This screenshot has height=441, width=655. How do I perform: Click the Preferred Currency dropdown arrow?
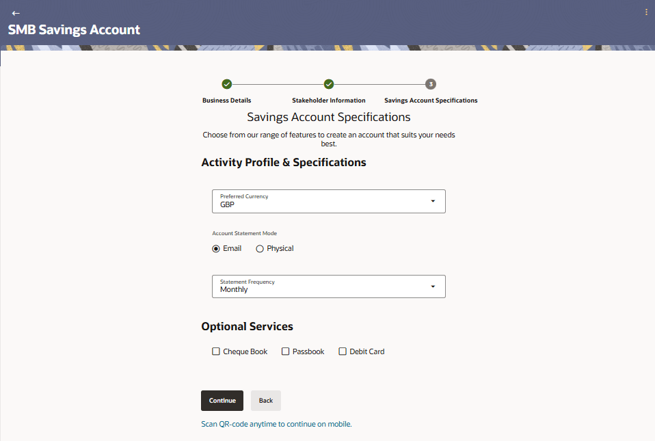pyautogui.click(x=433, y=201)
